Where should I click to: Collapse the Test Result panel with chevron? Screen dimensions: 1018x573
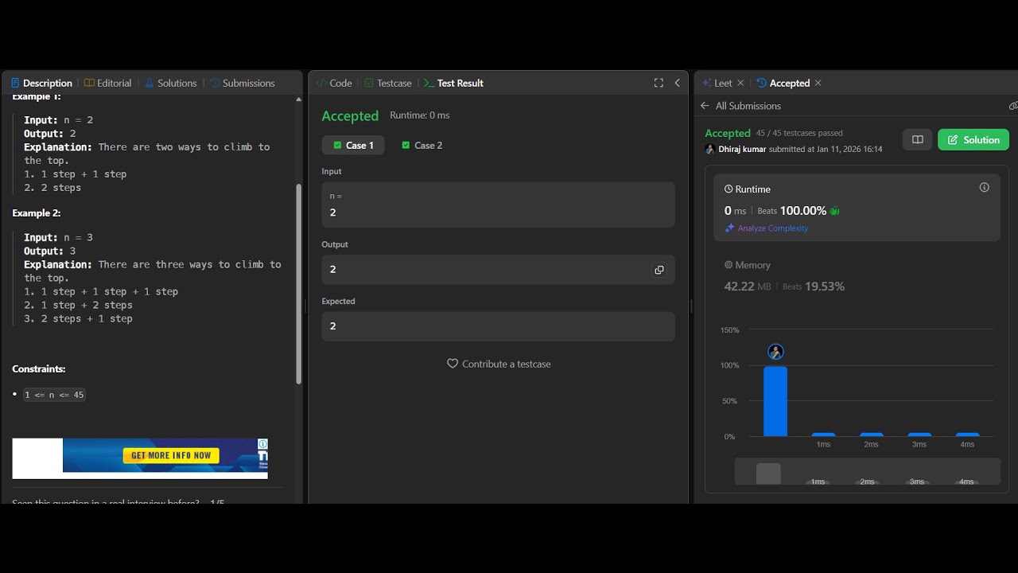point(678,83)
